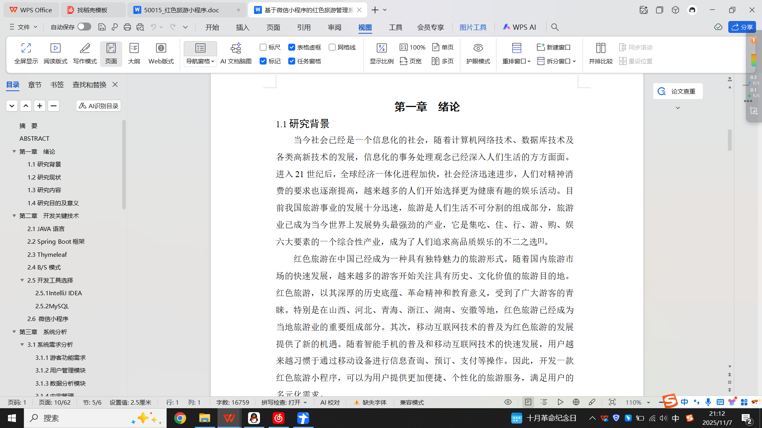The height and width of the screenshot is (428, 762).
Task: Switch to the 书签 navigation tab
Action: tap(57, 84)
